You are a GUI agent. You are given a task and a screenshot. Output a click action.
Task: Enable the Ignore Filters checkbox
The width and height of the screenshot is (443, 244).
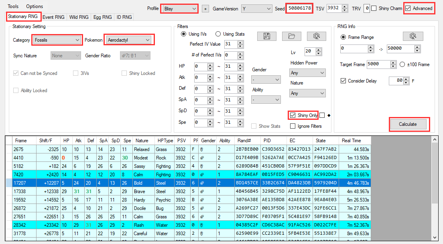293,126
